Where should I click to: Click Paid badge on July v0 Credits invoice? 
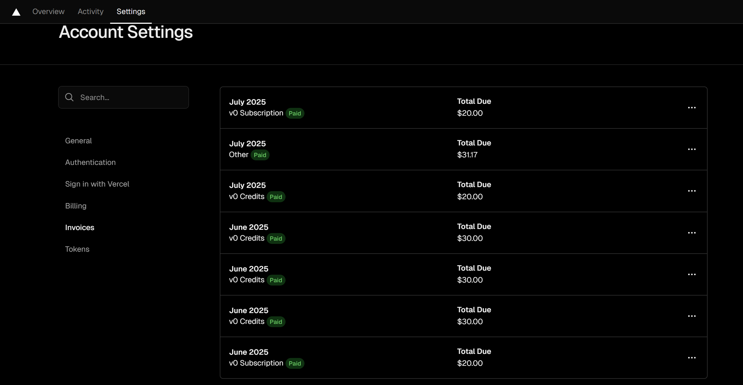pos(276,197)
